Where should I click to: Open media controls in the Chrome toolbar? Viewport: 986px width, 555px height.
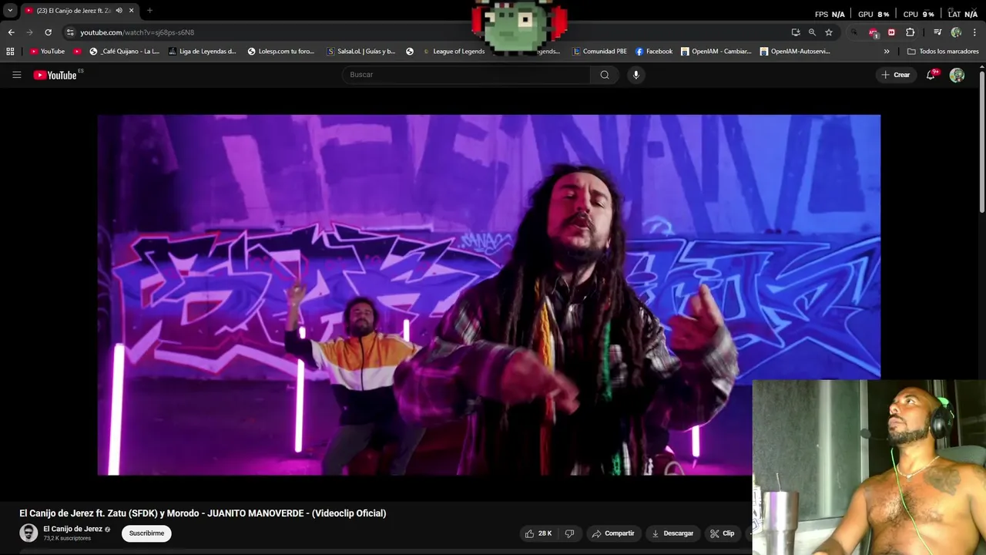[x=937, y=32]
